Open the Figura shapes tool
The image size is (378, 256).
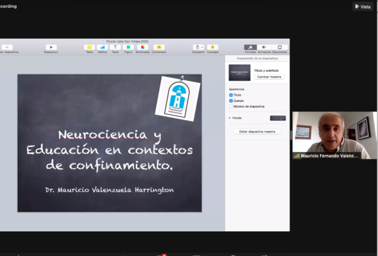[x=128, y=47]
